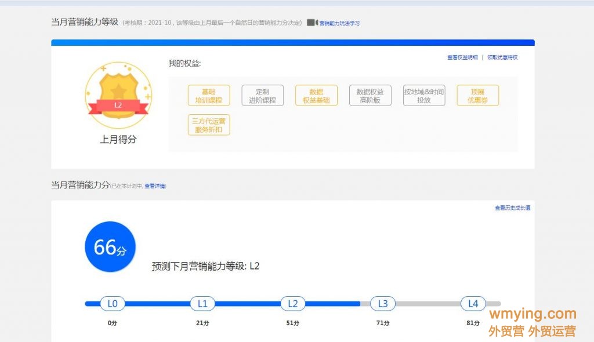Click the L4 node on the level bar

pos(473,303)
